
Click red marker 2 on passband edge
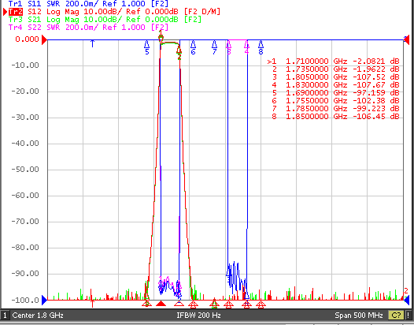179,52
